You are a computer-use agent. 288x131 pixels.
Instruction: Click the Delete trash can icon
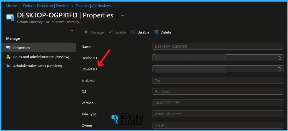tap(156, 32)
